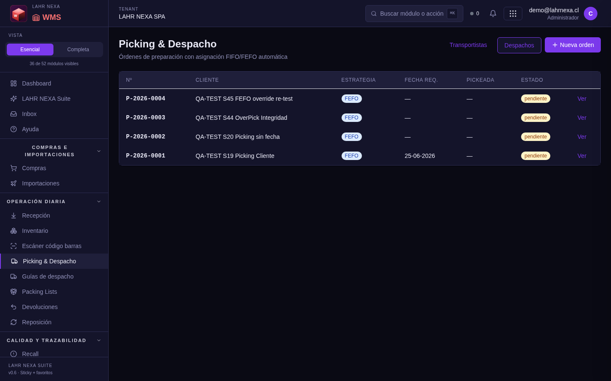Open the Inbox menu item
The height and width of the screenshot is (381, 611).
[x=54, y=114]
